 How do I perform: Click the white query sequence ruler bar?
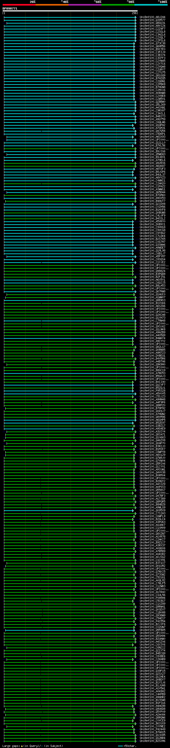[70, 11]
